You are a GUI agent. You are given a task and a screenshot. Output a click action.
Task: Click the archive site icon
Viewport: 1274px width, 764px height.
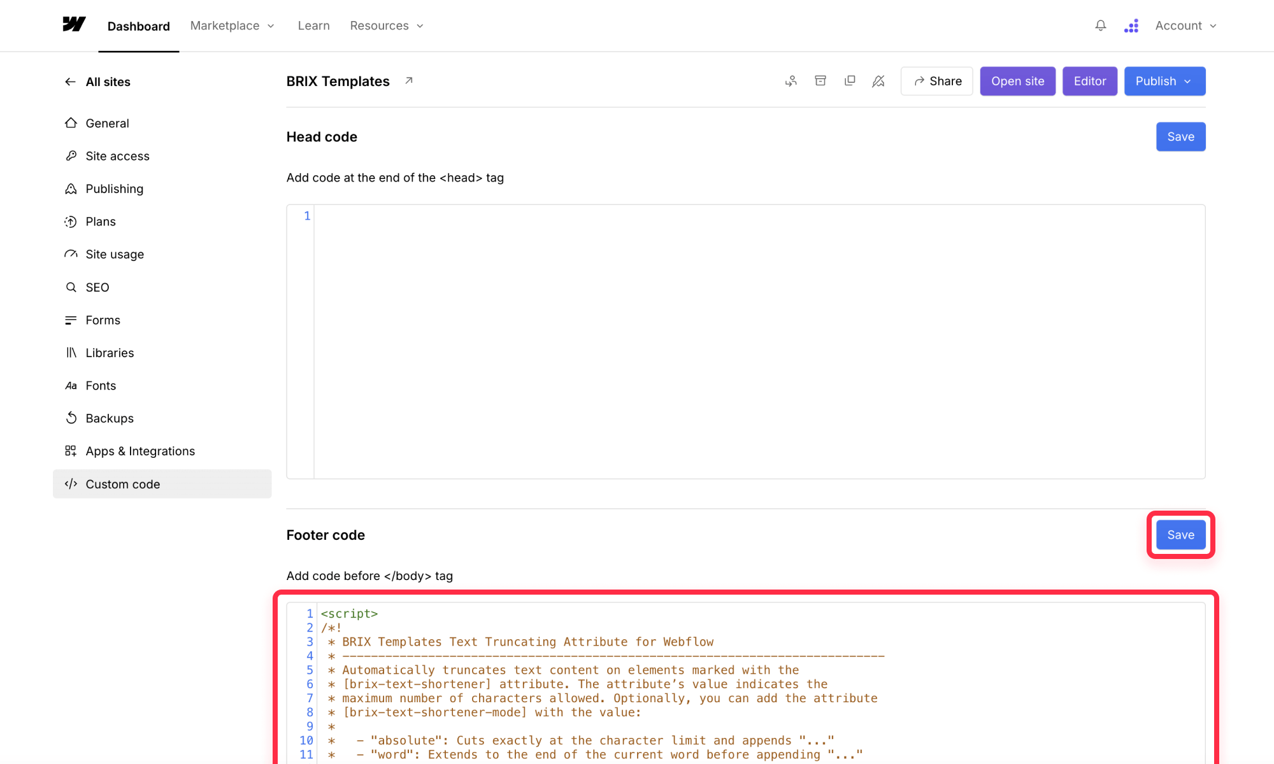[x=820, y=81]
